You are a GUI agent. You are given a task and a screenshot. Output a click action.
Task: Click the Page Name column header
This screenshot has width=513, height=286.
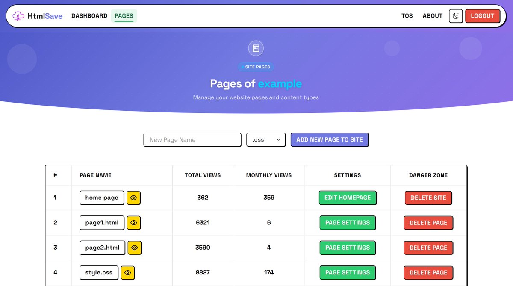click(95, 175)
